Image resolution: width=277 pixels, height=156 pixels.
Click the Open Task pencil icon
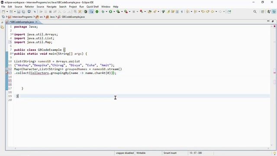(155, 12)
